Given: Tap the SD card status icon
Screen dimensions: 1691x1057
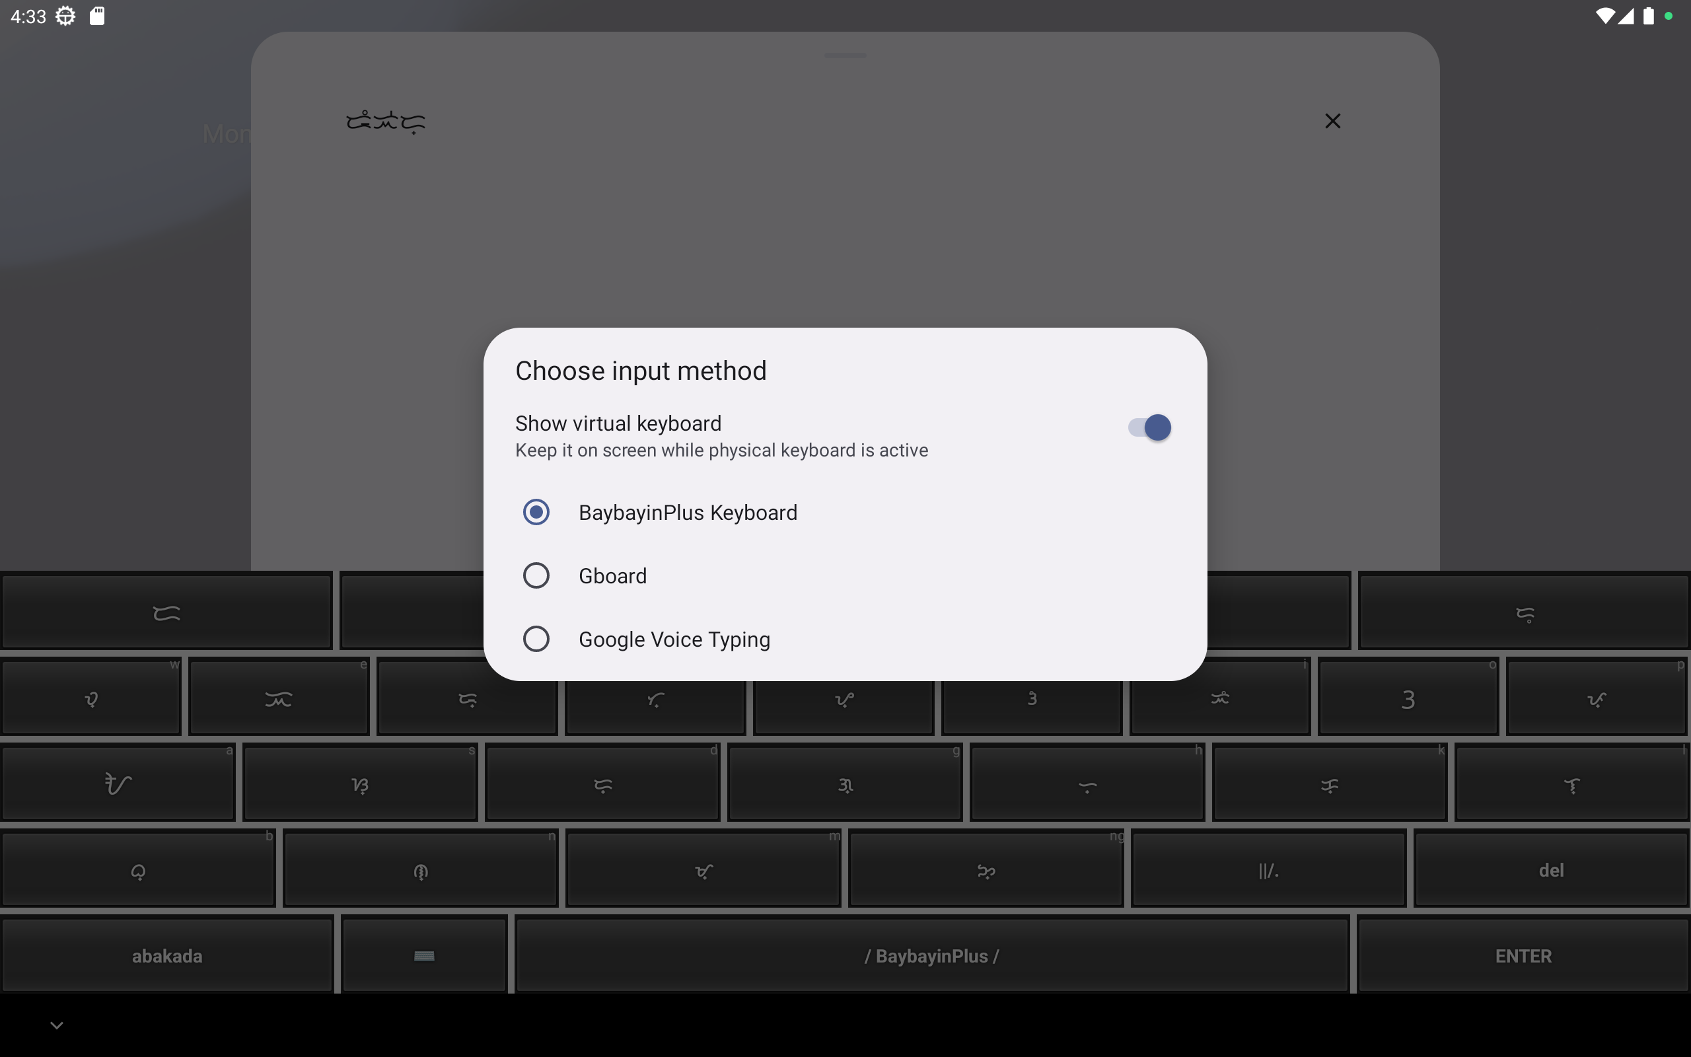Looking at the screenshot, I should (97, 15).
